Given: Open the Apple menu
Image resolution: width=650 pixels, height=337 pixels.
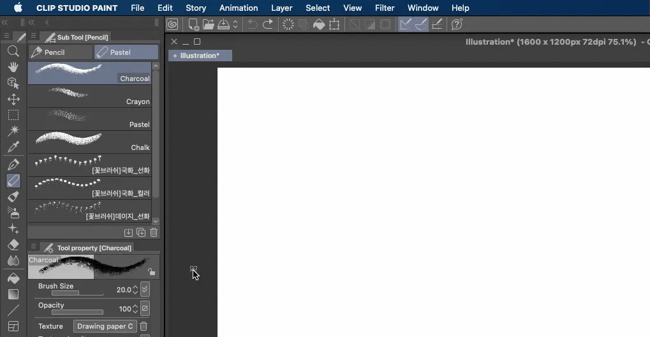Looking at the screenshot, I should tap(18, 8).
